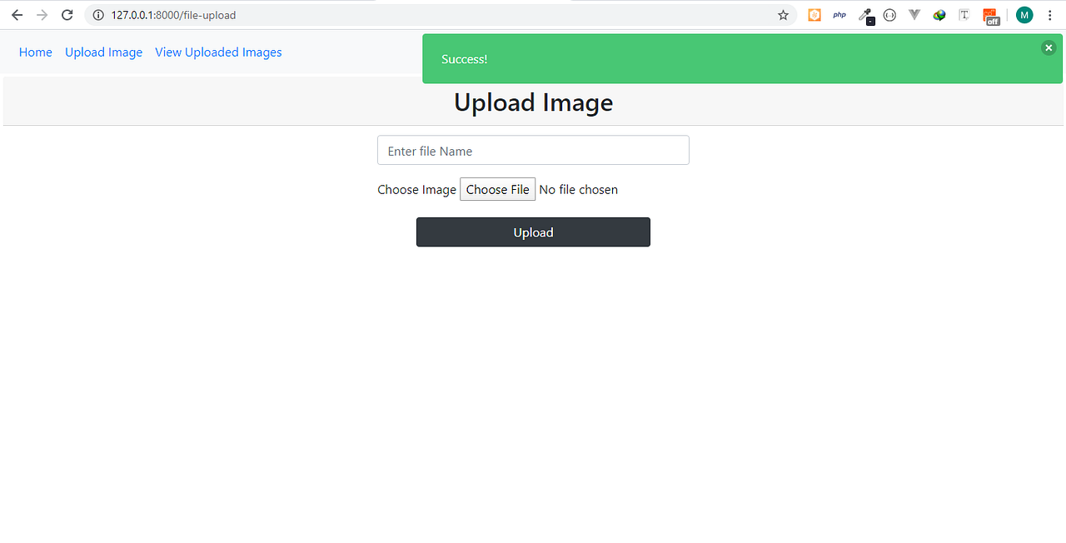Click the 'No file chosen' text

579,190
